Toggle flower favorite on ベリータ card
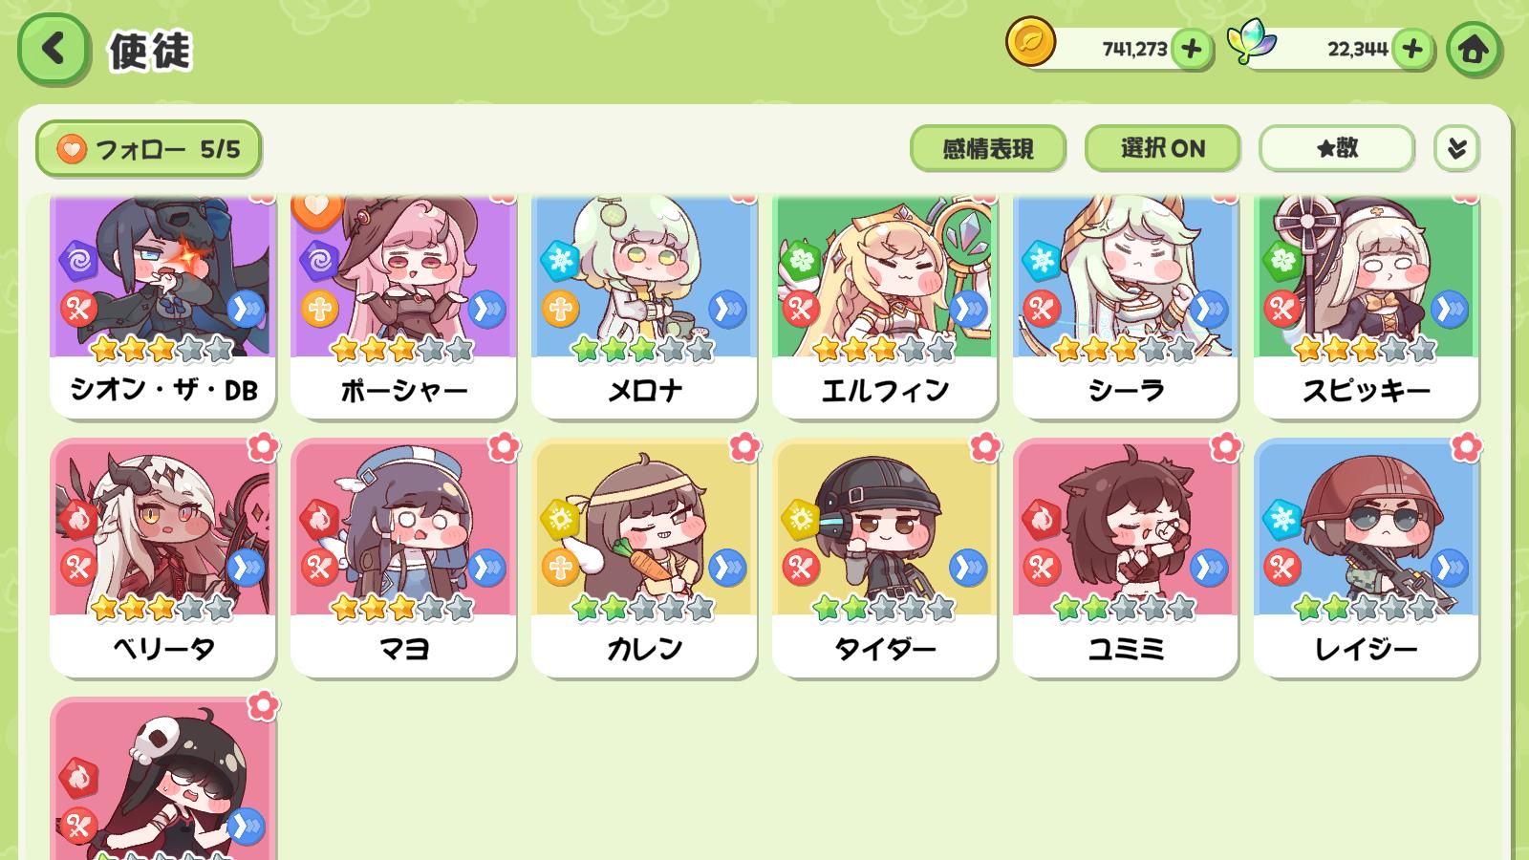The height and width of the screenshot is (860, 1529). tap(262, 446)
